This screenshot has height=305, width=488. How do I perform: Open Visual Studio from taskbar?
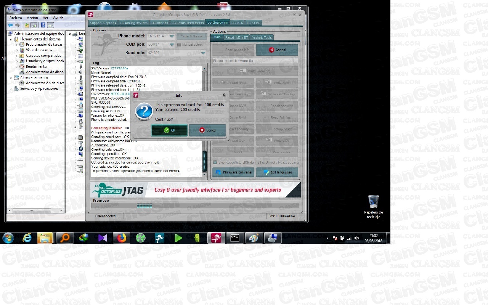[103, 238]
